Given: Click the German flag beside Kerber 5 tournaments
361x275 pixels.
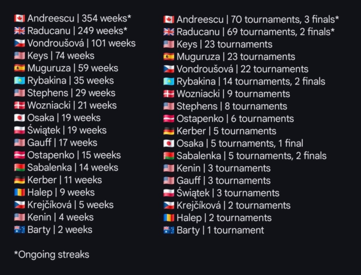Looking at the screenshot, I should [169, 131].
